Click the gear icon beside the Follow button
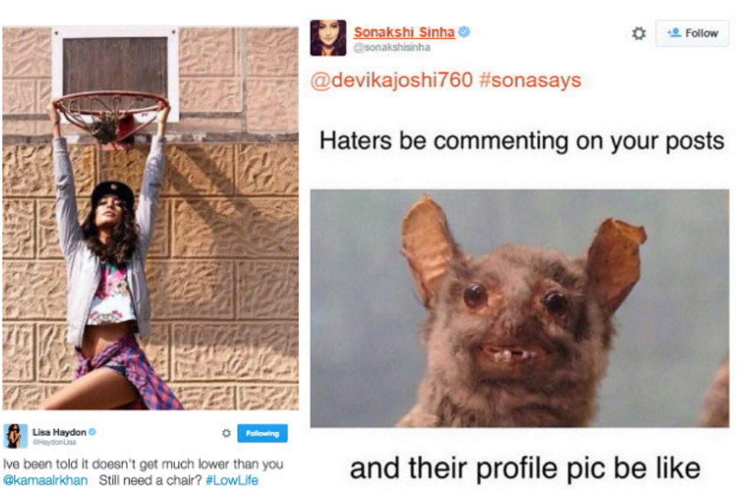This screenshot has height=490, width=738. point(638,34)
